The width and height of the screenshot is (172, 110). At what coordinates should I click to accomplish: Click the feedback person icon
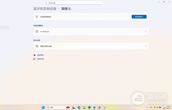[x=34, y=59]
